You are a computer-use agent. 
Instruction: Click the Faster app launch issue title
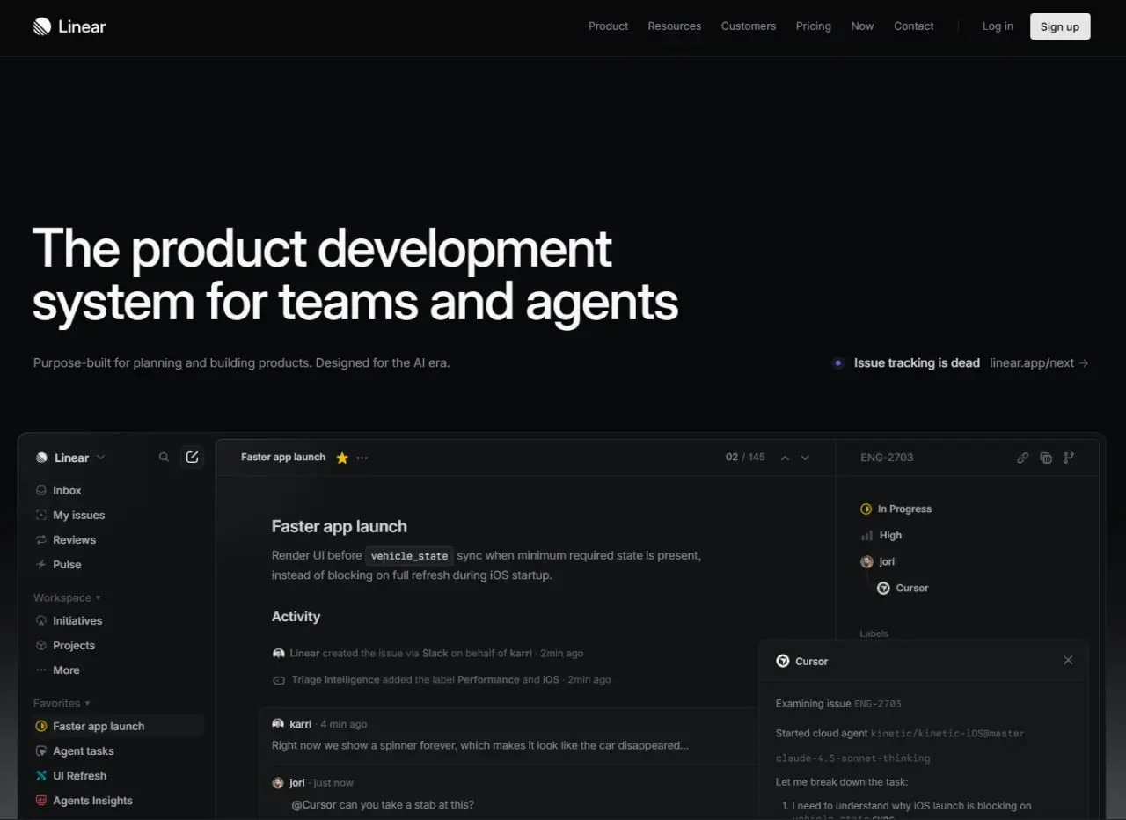[339, 526]
